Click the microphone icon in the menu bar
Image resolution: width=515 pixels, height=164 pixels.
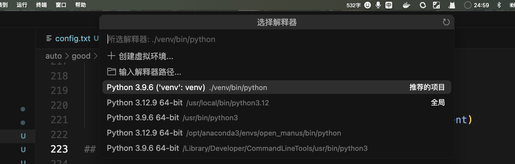coord(378,5)
